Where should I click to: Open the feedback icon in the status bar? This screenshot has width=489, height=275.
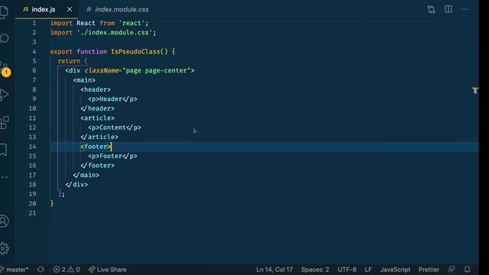(452, 270)
